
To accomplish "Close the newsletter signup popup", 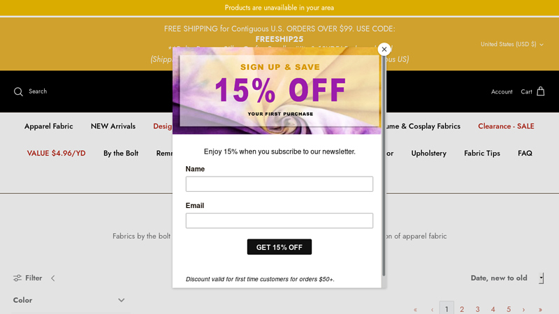I will (384, 50).
